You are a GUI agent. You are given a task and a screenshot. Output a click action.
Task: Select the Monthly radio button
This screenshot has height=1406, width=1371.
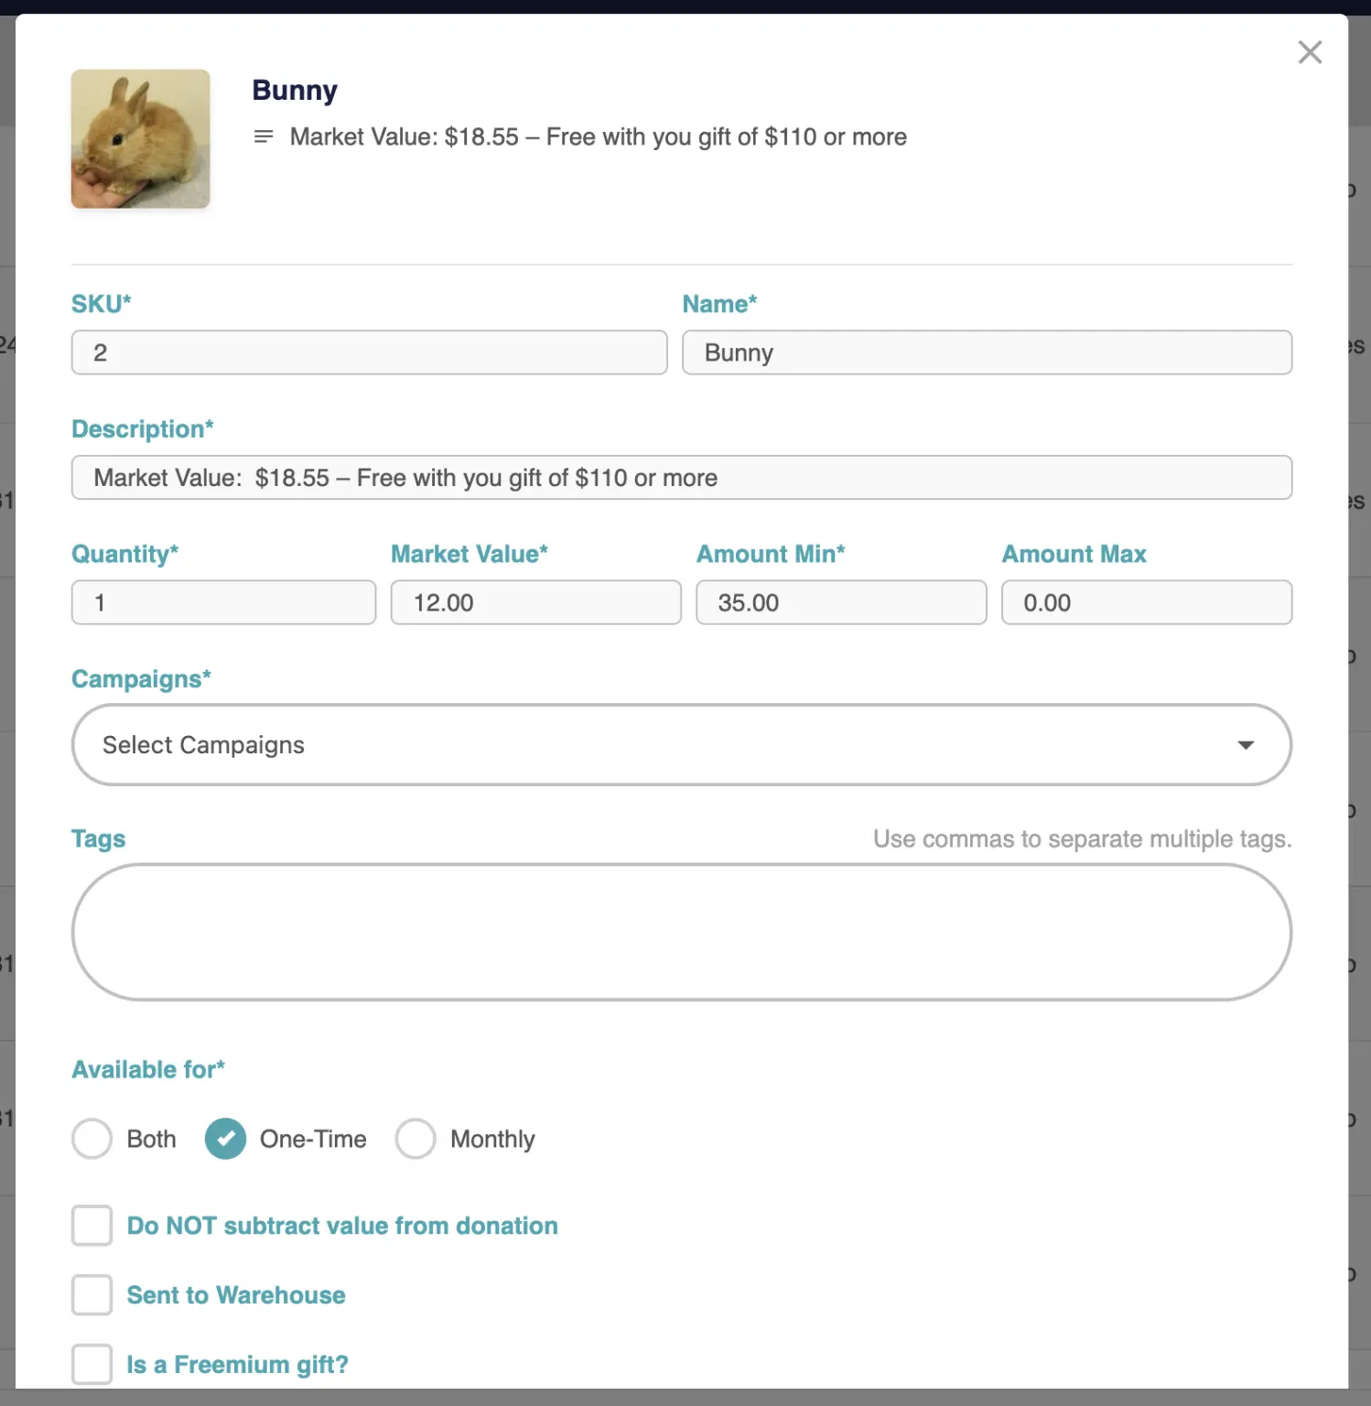click(416, 1139)
